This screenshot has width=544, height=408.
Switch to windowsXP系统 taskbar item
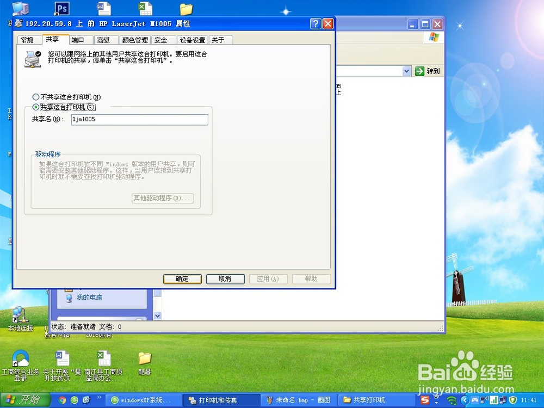click(143, 400)
